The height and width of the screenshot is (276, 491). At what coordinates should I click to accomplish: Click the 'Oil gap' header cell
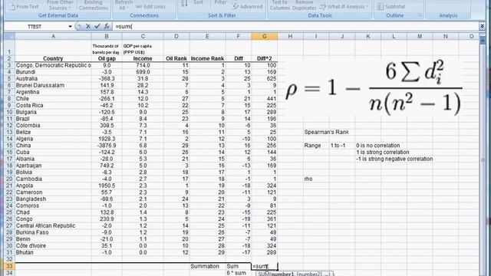(107, 58)
